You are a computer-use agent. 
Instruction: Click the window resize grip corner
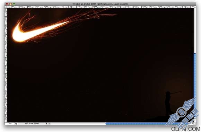195,124
